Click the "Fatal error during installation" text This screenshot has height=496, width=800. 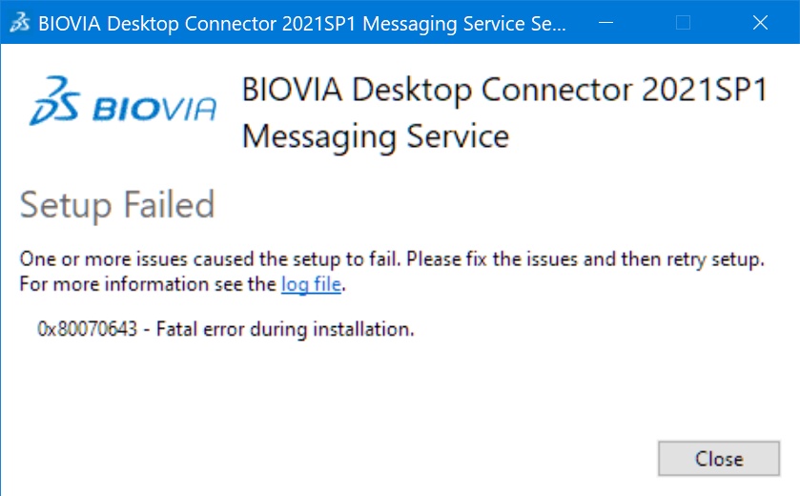[285, 330]
